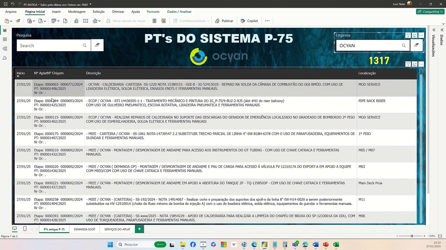Image resolution: width=446 pixels, height=250 pixels.
Task: Switch to Report view in left sidebar
Action: point(5,31)
